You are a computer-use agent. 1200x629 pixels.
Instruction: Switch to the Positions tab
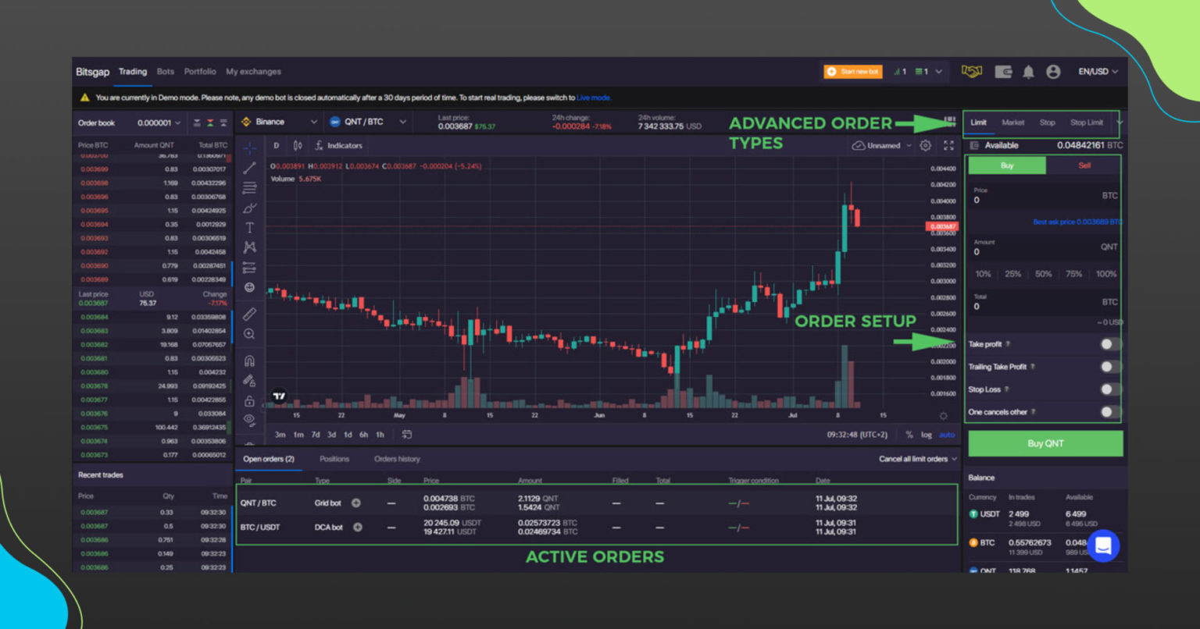[x=334, y=459]
